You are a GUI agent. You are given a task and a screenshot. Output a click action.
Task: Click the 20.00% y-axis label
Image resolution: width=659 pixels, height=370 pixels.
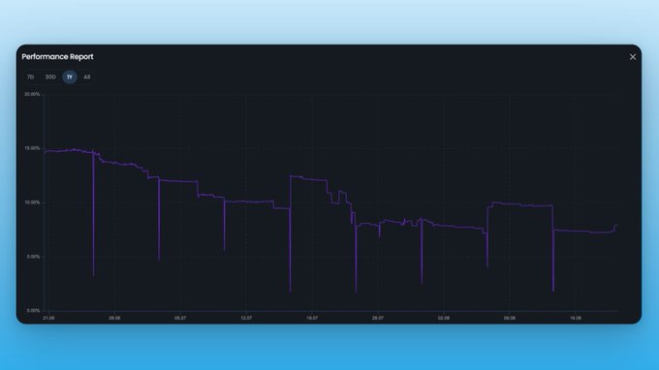[x=32, y=95]
